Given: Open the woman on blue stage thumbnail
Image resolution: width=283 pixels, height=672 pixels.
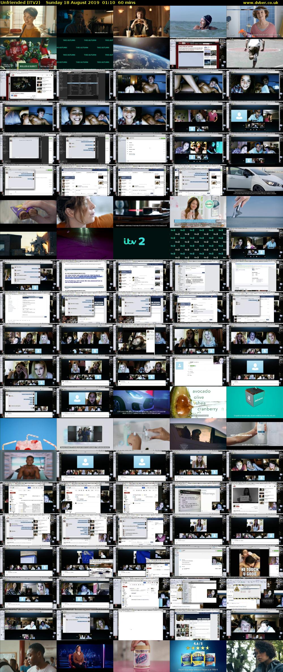Looking at the screenshot, I should (85, 657).
